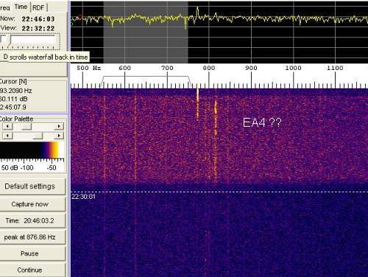The height and width of the screenshot is (277, 368).
Task: Click left arrow of lower palette scrollbar
Action: pos(7,136)
